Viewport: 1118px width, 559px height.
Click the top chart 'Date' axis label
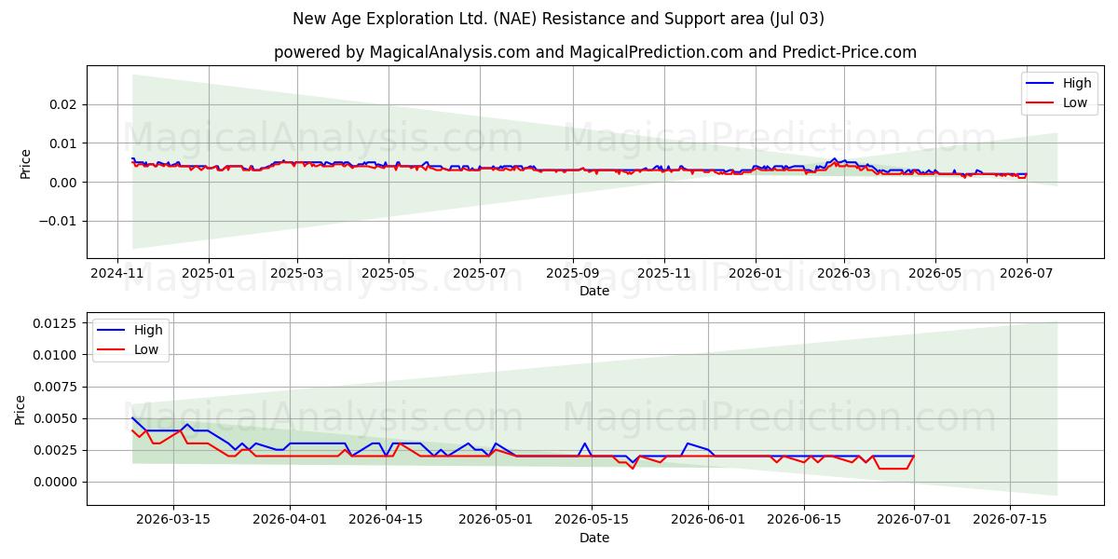pos(594,291)
